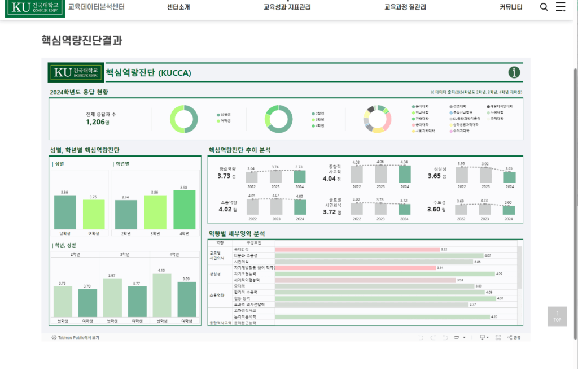Open the hamburger menu in the header
The height and width of the screenshot is (369, 578).
pyautogui.click(x=561, y=7)
